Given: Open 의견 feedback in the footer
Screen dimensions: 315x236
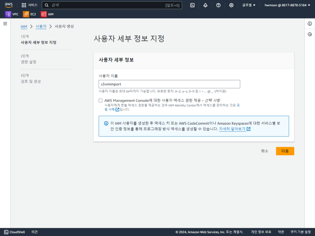Looking at the screenshot, I should pyautogui.click(x=34, y=232).
